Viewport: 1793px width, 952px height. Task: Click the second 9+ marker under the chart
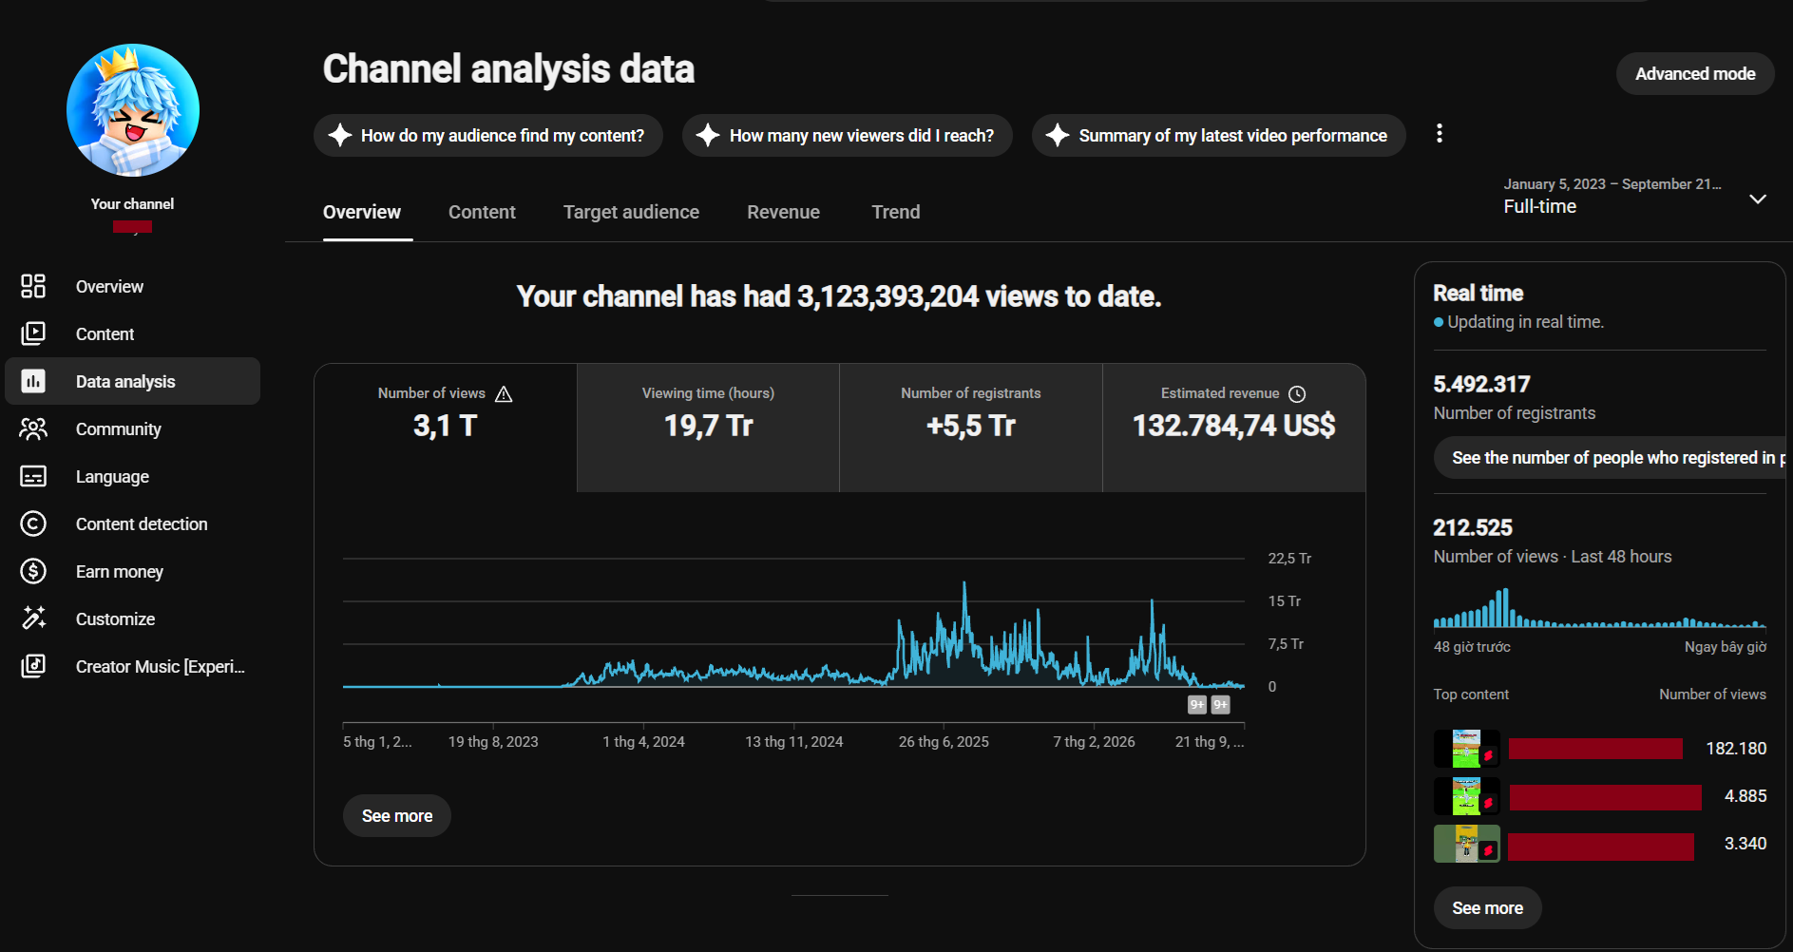(x=1221, y=705)
